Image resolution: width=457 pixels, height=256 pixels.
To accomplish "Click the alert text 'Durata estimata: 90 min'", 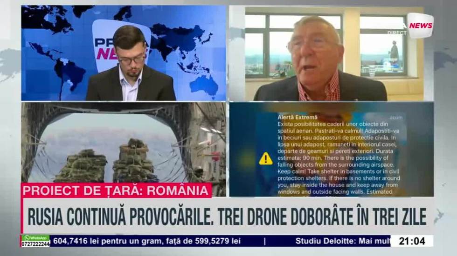I will 335,155.
